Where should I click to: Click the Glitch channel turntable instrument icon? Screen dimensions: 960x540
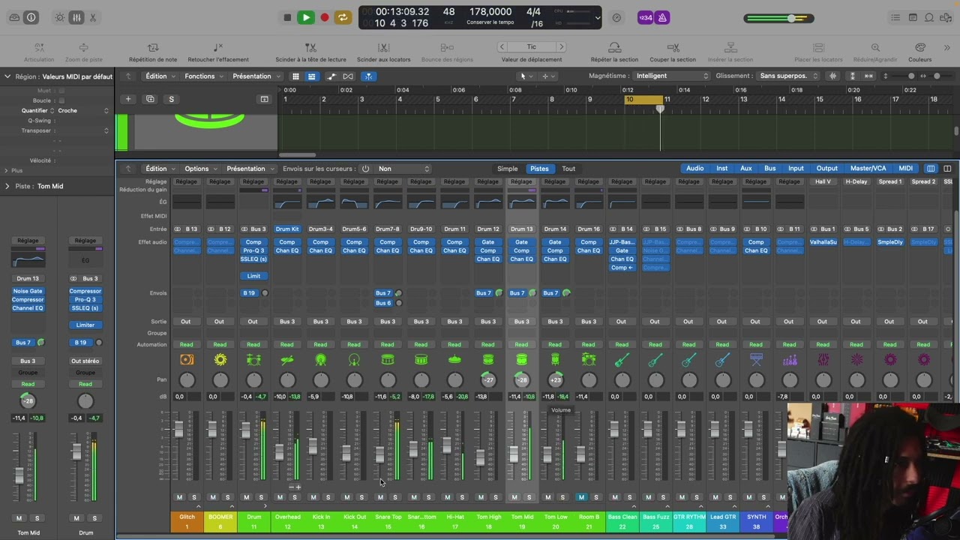187,360
